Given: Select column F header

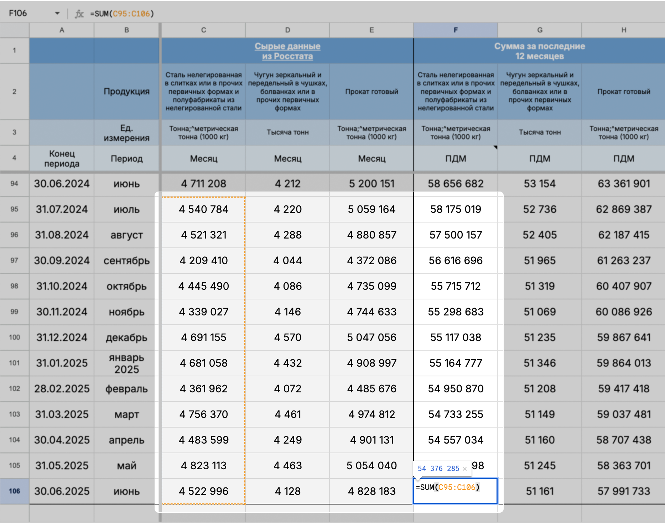Looking at the screenshot, I should click(455, 30).
